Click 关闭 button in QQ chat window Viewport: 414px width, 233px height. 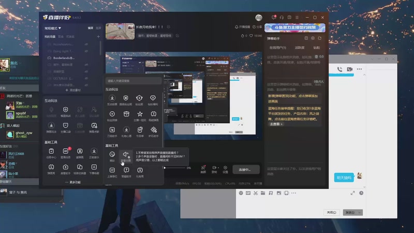coord(331,212)
